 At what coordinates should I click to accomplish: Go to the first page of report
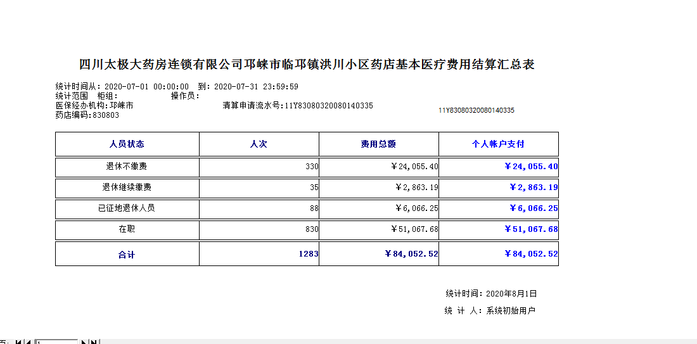click(18, 341)
